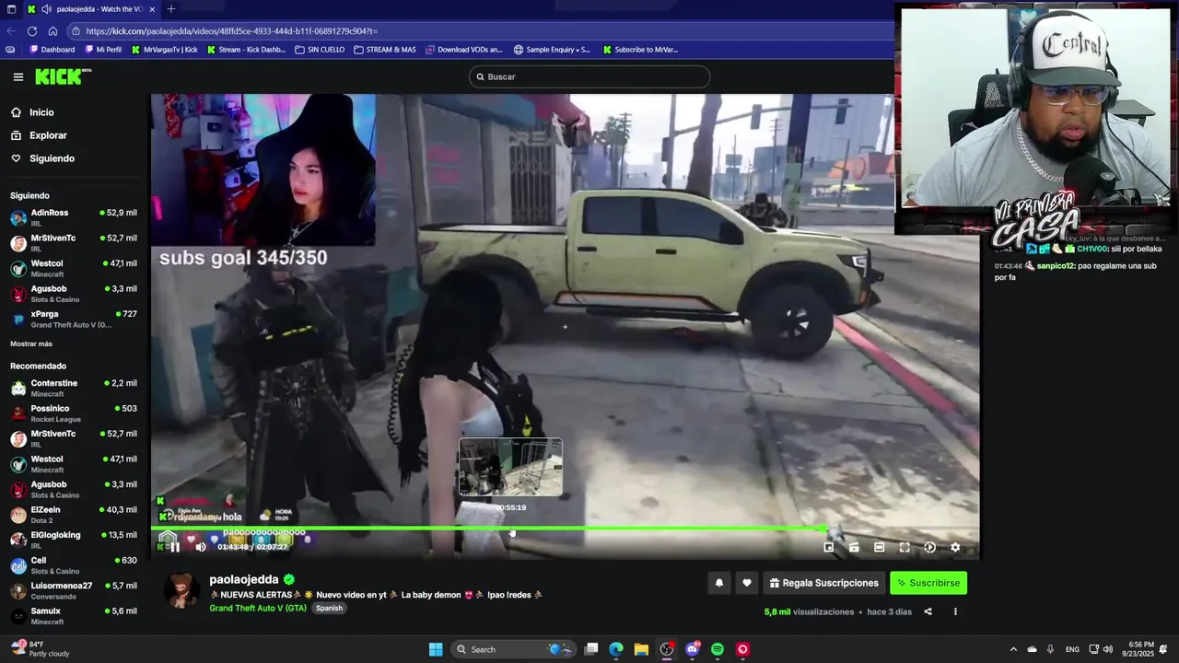Image resolution: width=1179 pixels, height=663 pixels.
Task: Open STREAM & MAS bookmarks folder
Action: [x=384, y=50]
